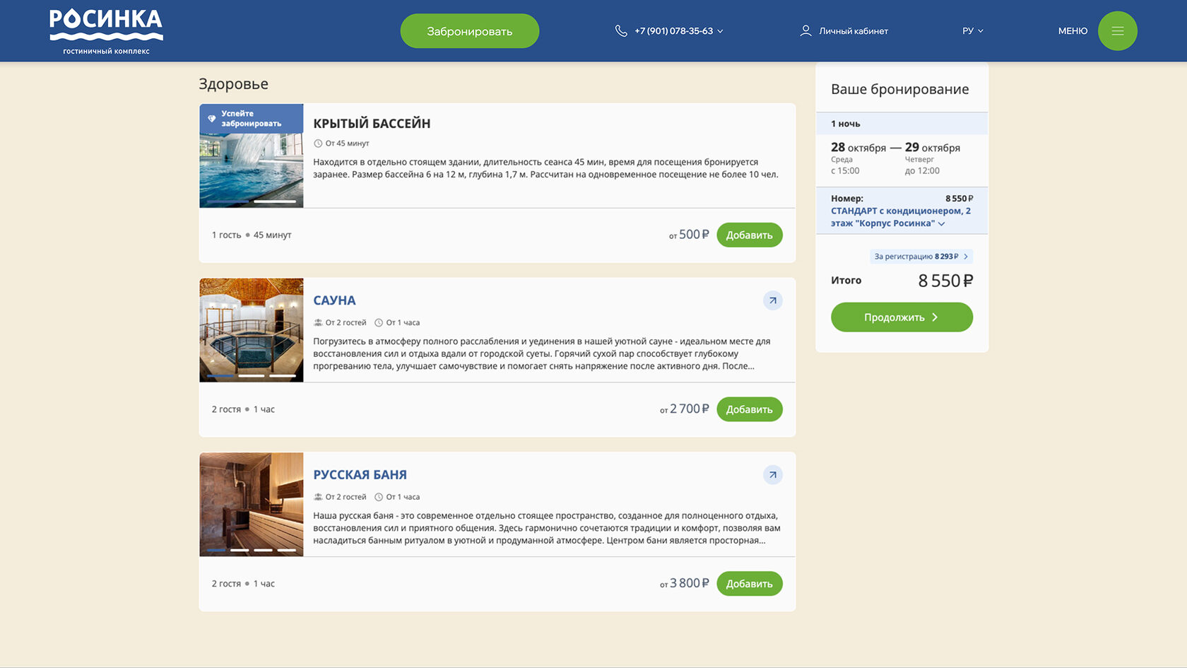
Task: Open the РУ language selector
Action: 973,31
